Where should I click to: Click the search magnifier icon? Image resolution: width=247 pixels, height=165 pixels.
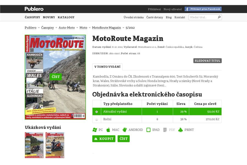[219, 17]
